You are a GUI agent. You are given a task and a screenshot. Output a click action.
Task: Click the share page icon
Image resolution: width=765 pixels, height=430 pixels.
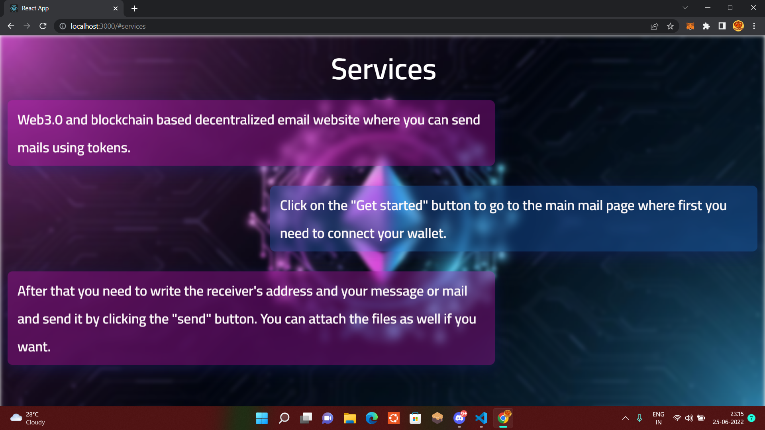coord(654,26)
